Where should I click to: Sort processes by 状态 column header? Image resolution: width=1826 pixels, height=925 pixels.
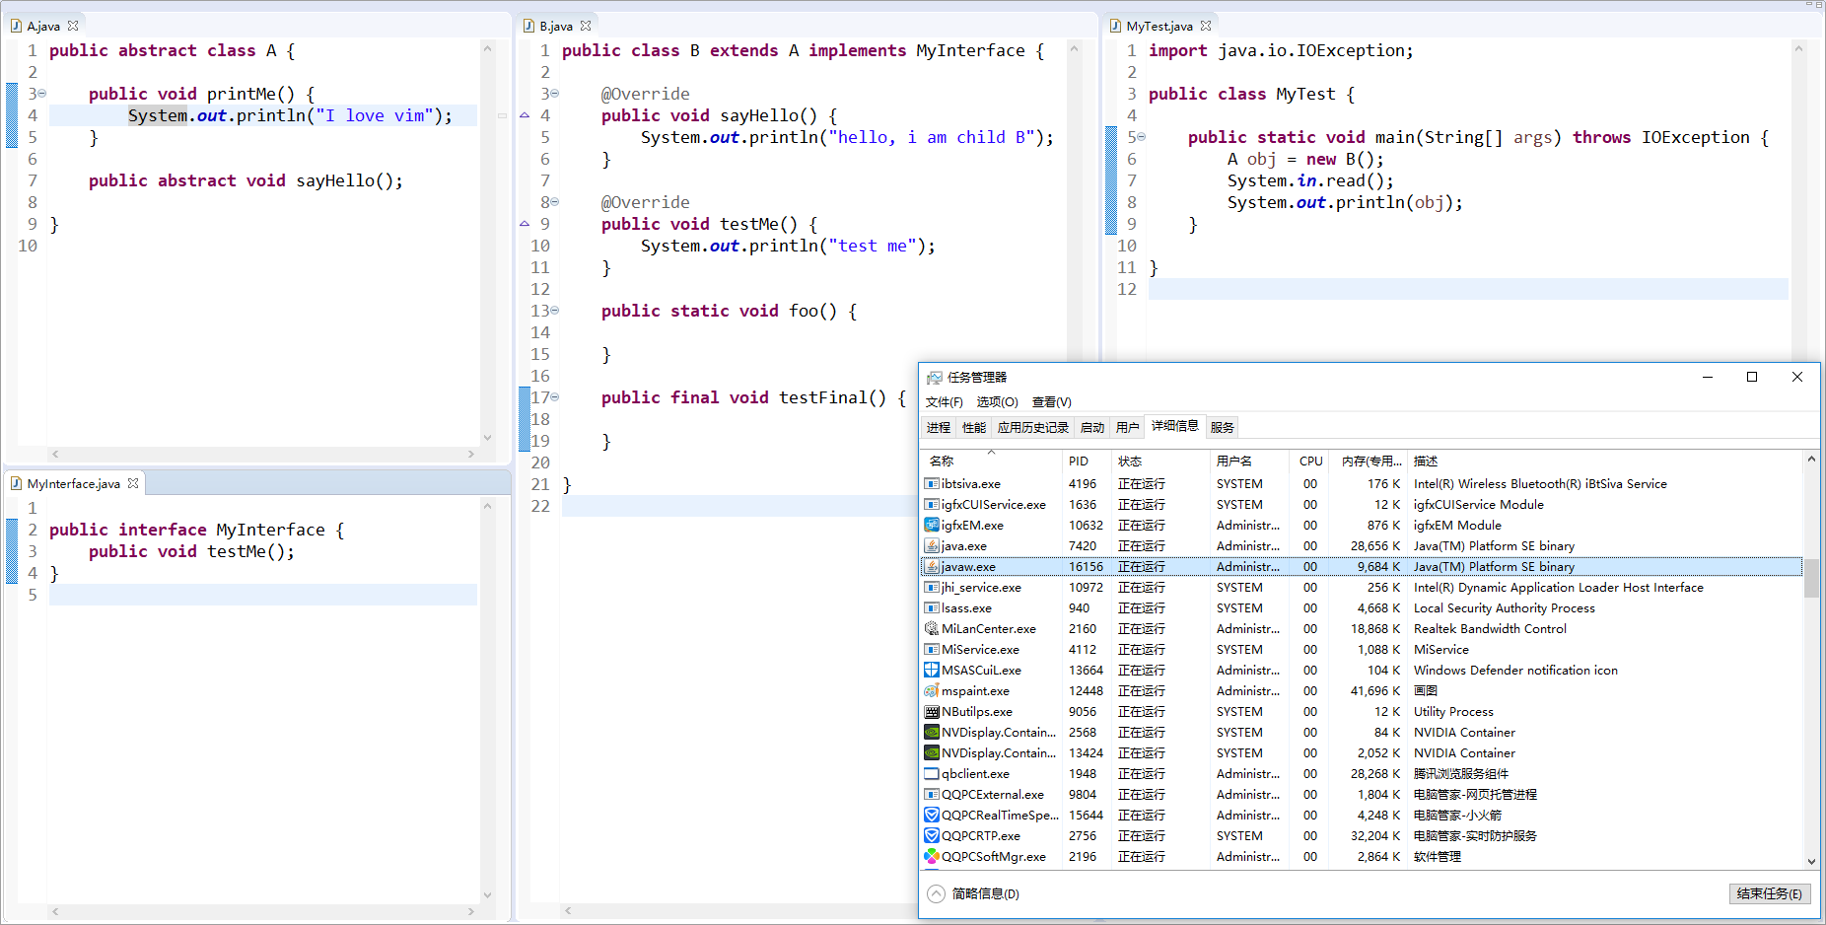(1159, 461)
